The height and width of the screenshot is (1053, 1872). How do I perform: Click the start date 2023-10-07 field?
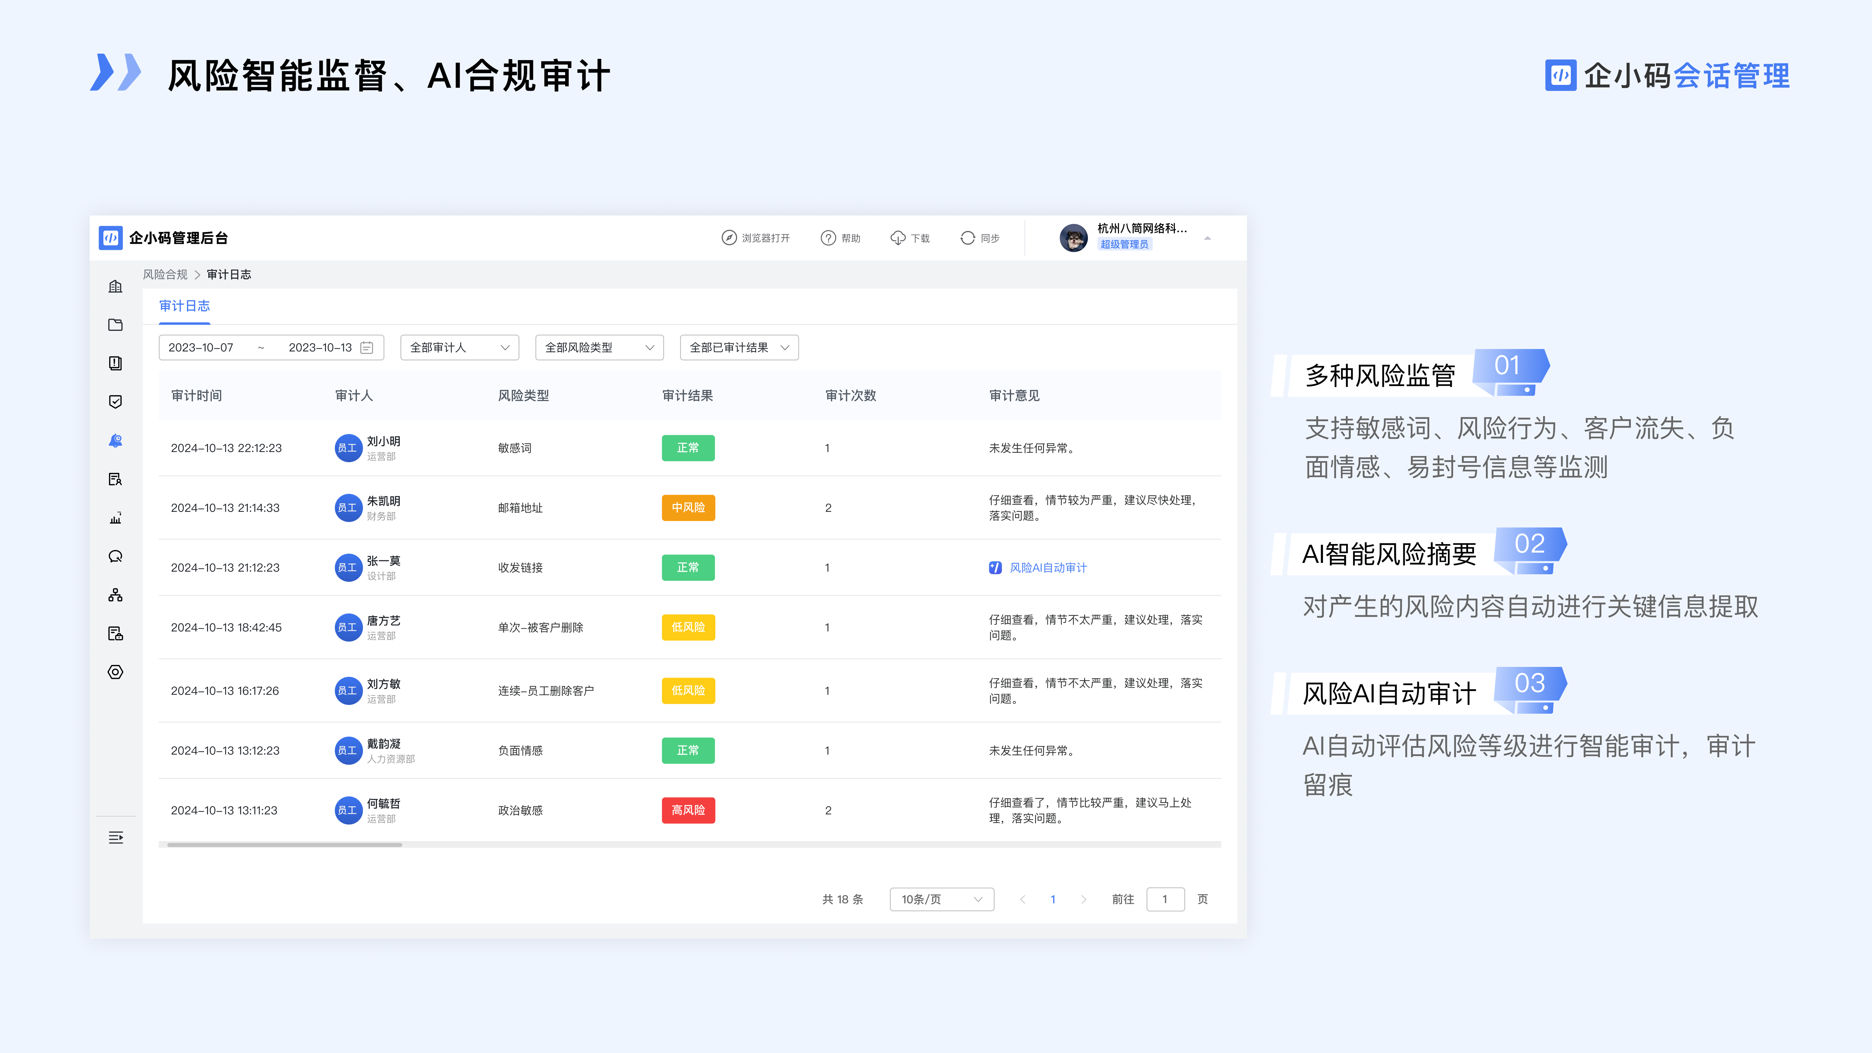click(x=201, y=348)
